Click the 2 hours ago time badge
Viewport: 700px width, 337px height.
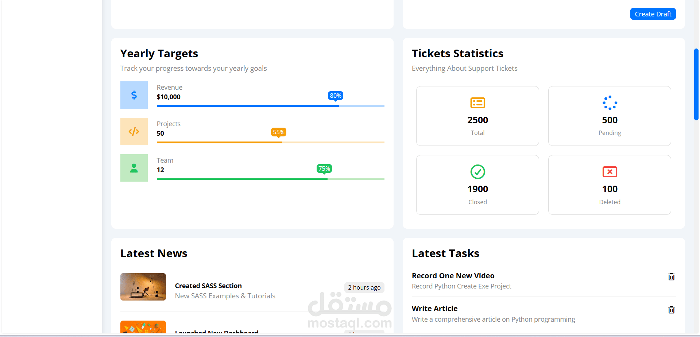click(364, 287)
